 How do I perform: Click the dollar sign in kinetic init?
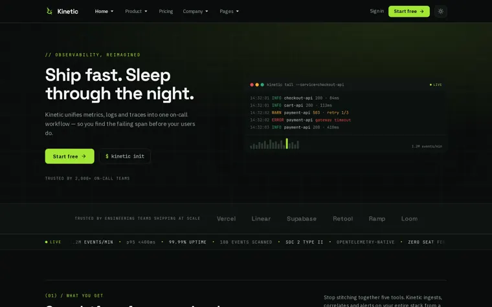coord(107,156)
